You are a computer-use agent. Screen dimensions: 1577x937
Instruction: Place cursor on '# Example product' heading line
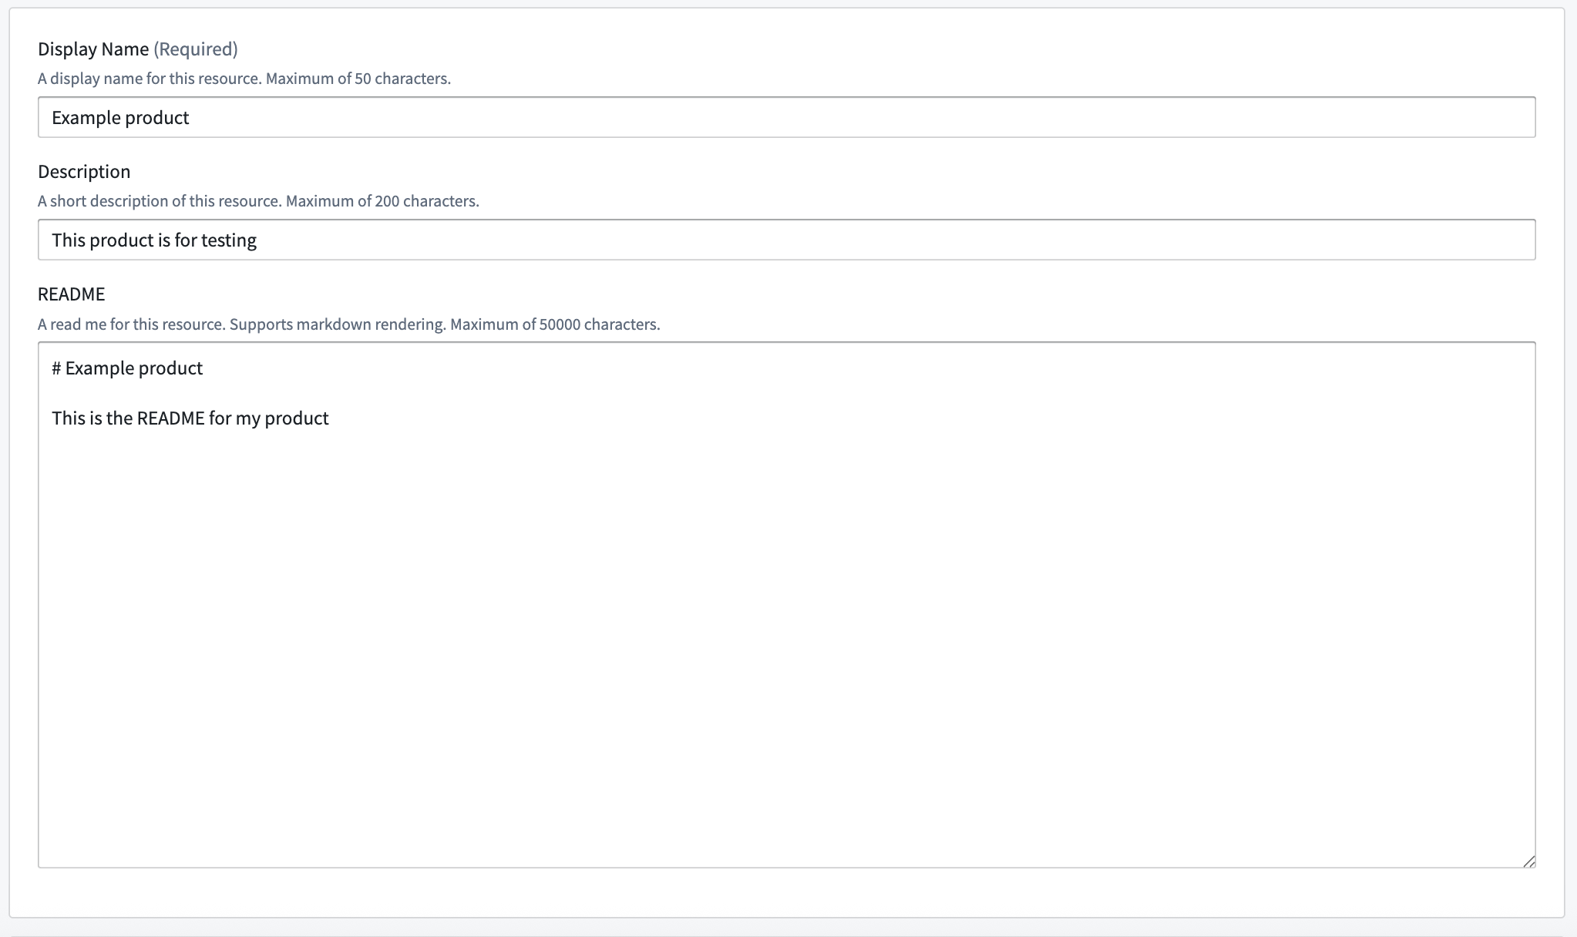[127, 368]
